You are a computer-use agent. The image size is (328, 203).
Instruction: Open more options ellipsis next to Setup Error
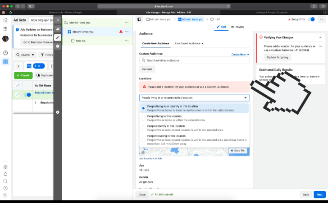click(x=322, y=19)
